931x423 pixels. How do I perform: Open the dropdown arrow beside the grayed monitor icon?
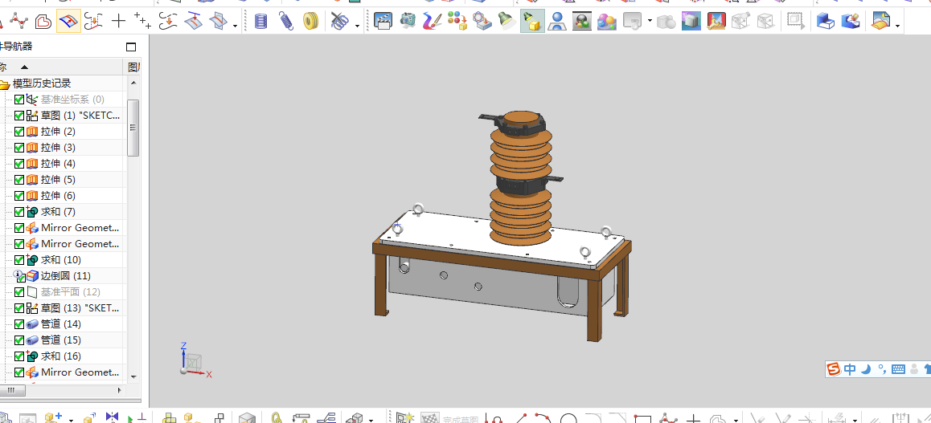650,22
